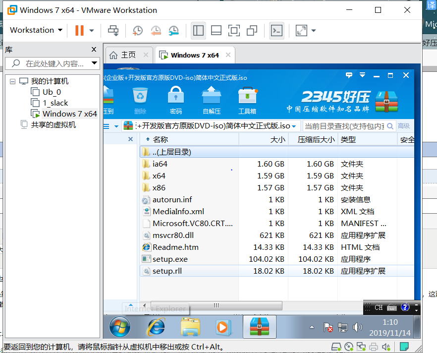Click the stretch guest display icon
Viewport: 437px width, 353px height.
click(301, 30)
